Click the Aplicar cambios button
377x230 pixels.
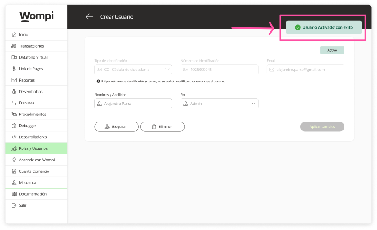[322, 127]
